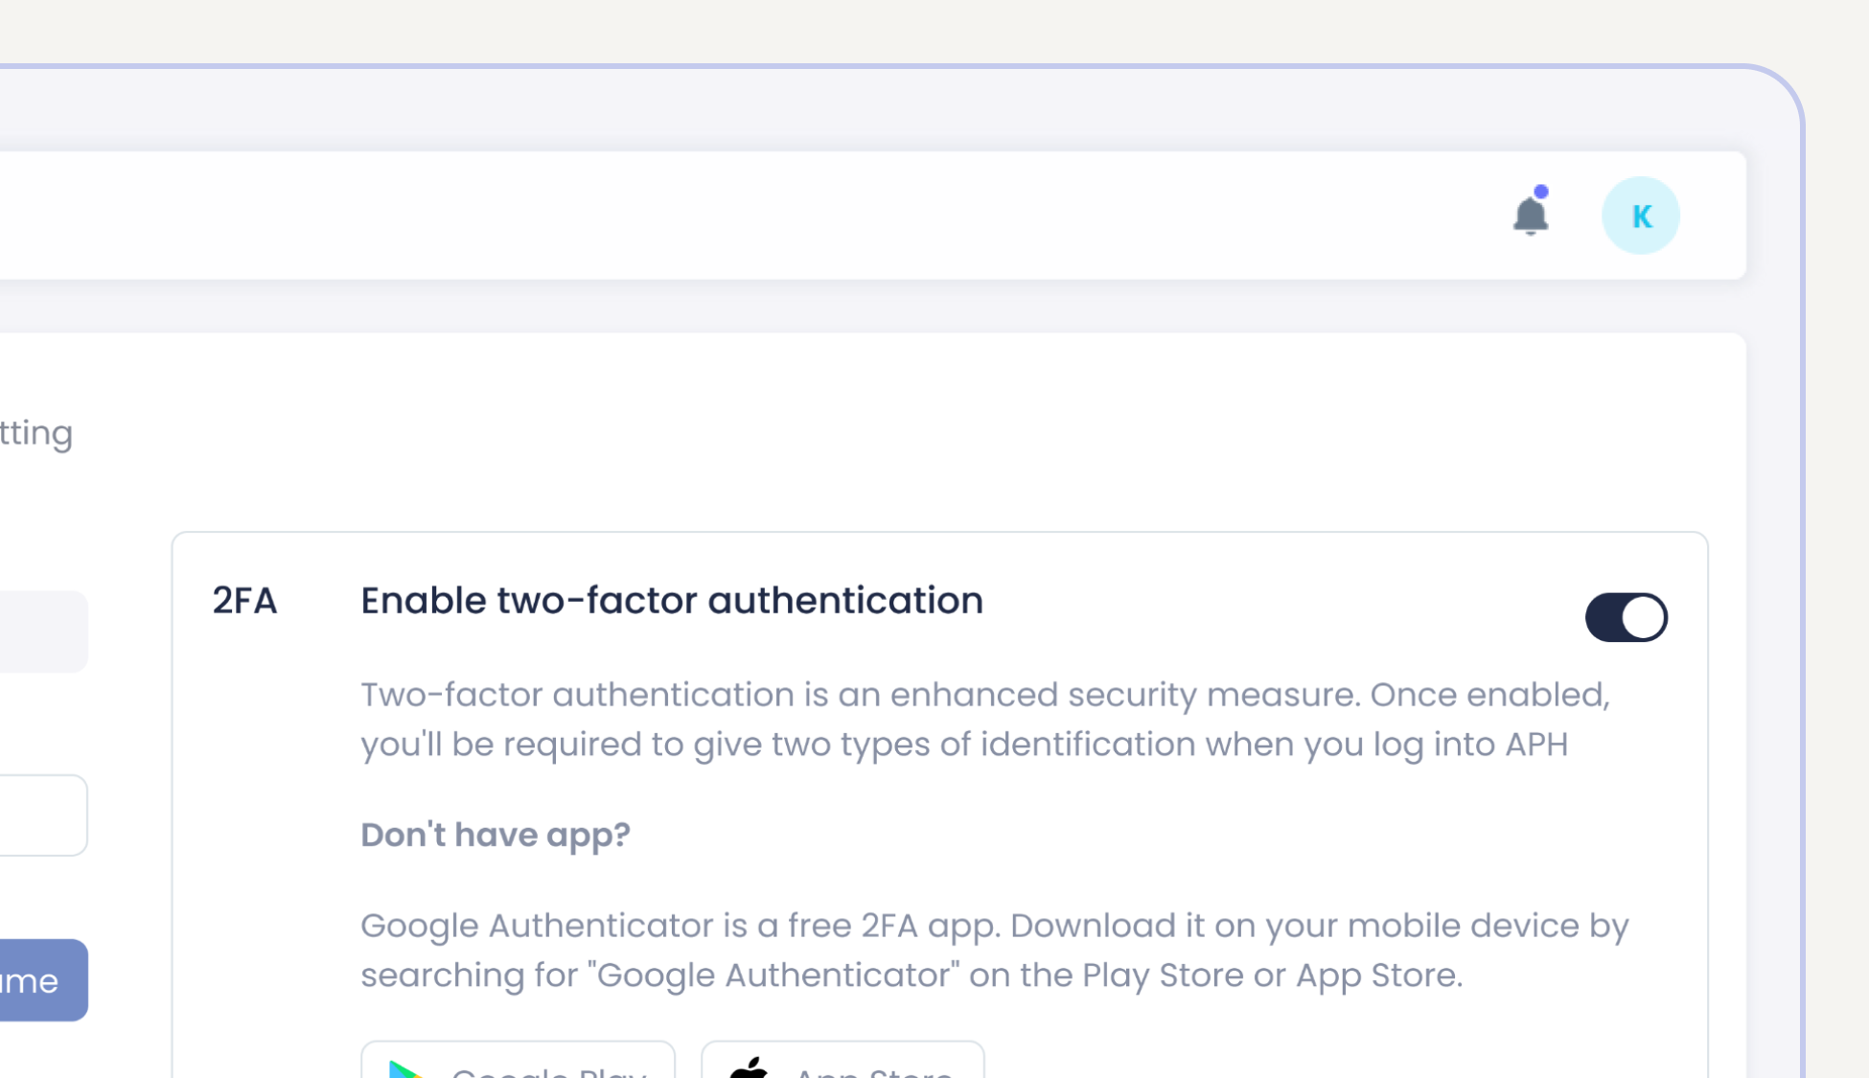This screenshot has height=1078, width=1869.
Task: Click the partially visible blue button ending in "me"
Action: [x=43, y=980]
